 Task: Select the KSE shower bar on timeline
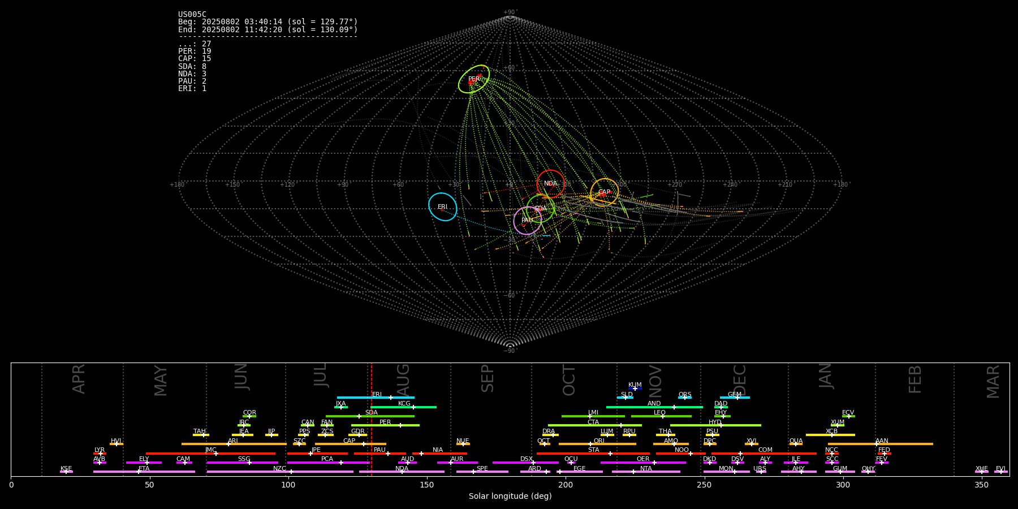[x=66, y=472]
